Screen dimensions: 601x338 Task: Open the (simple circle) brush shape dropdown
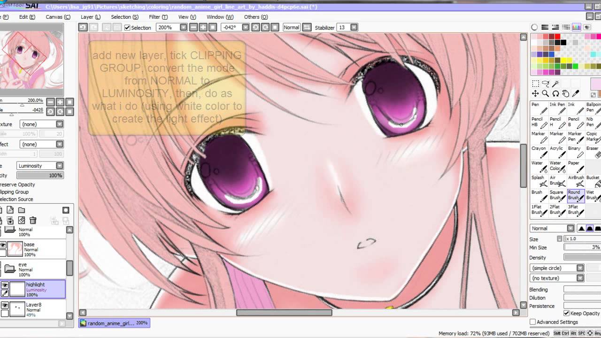point(580,268)
